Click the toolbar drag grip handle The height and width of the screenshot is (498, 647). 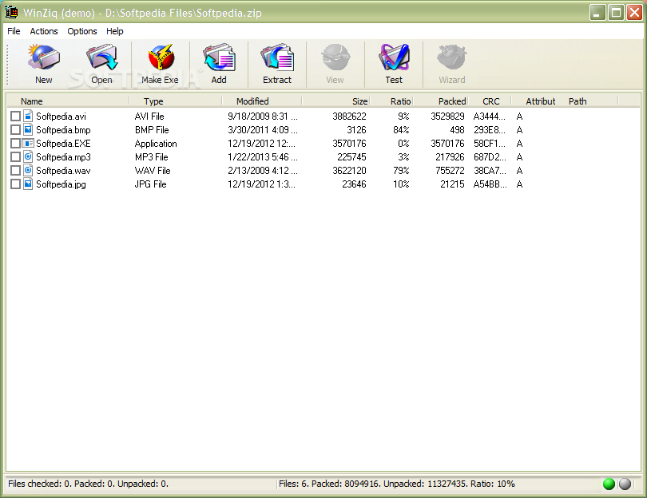(7, 65)
